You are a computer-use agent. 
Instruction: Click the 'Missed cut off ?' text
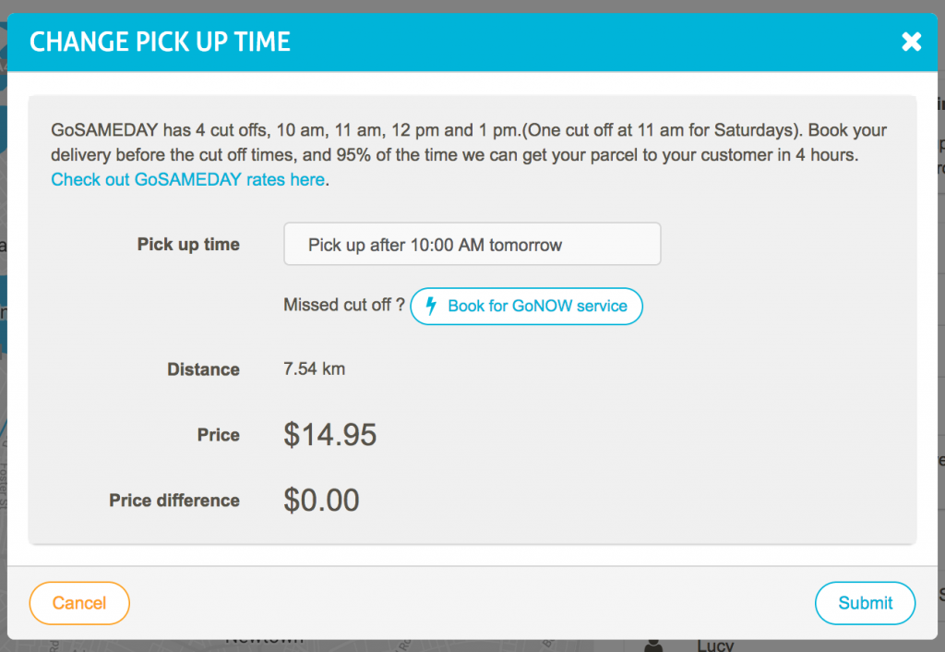coord(344,305)
